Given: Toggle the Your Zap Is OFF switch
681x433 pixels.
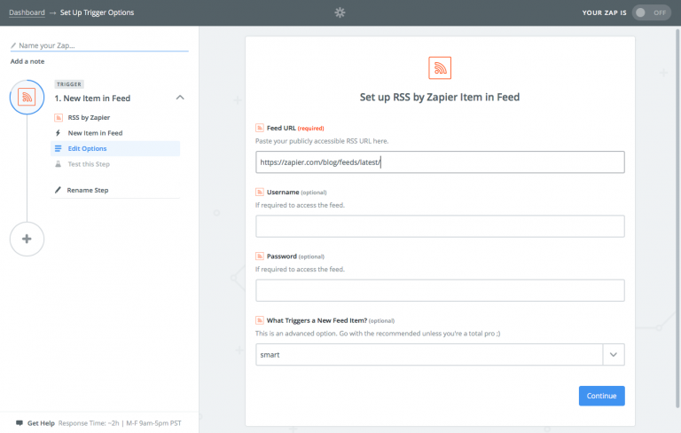Looking at the screenshot, I should click(x=651, y=12).
